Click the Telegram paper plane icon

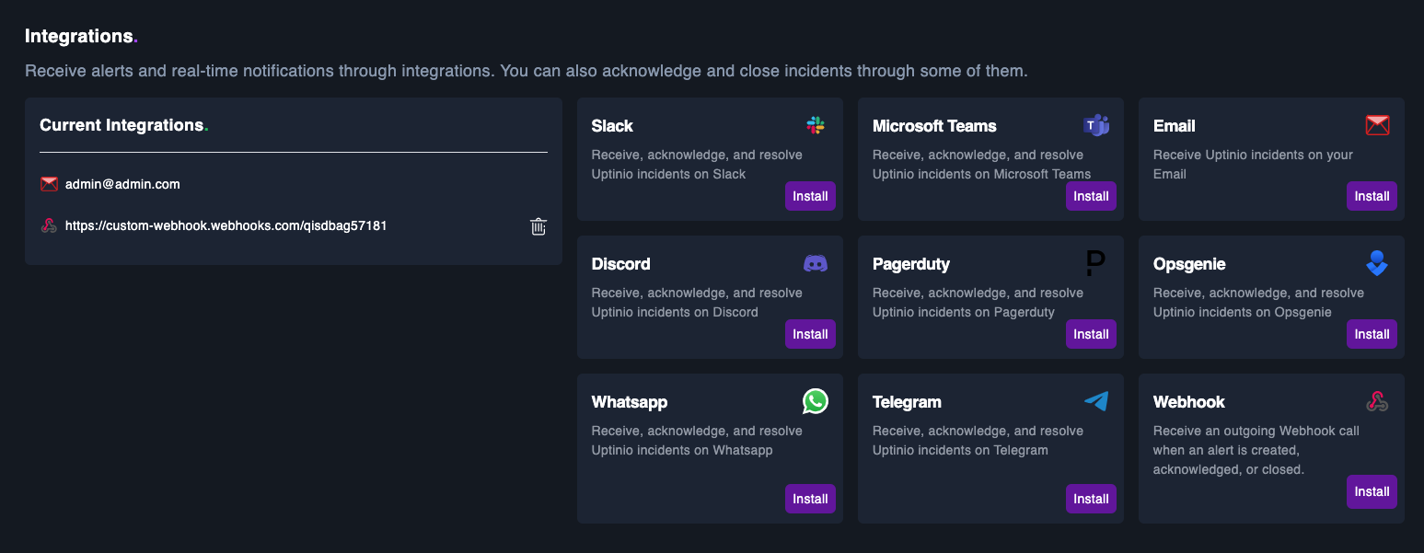pos(1096,401)
